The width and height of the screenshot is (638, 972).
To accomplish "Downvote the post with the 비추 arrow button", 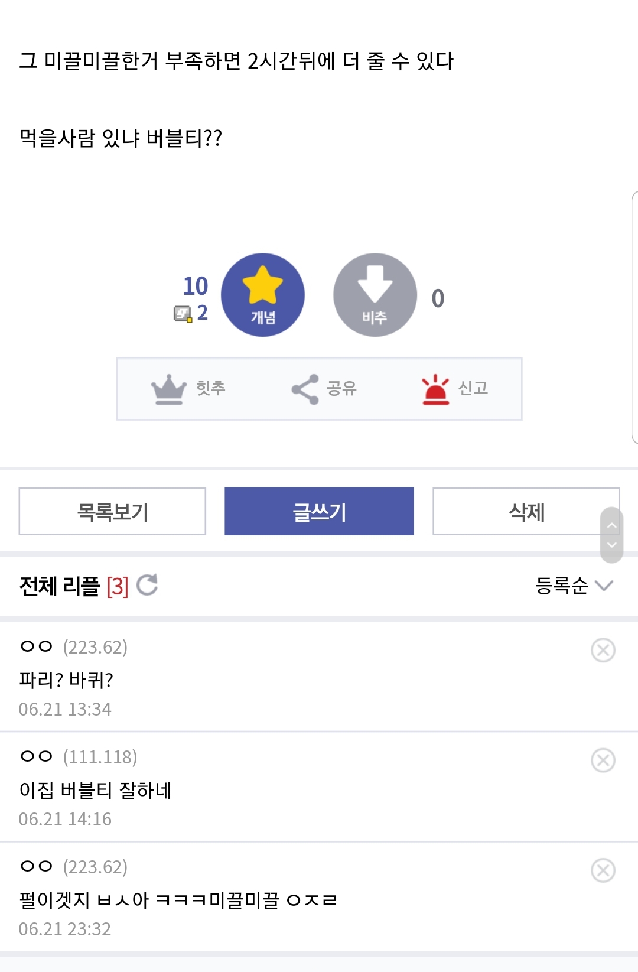I will click(x=375, y=295).
